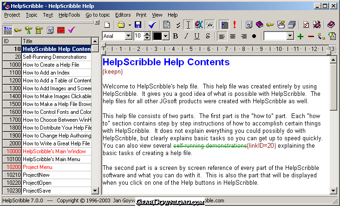Save the project with the floppy disk icon
This screenshot has width=340, height=206.
[138, 25]
